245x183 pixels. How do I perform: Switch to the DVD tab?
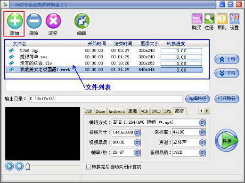point(168,111)
